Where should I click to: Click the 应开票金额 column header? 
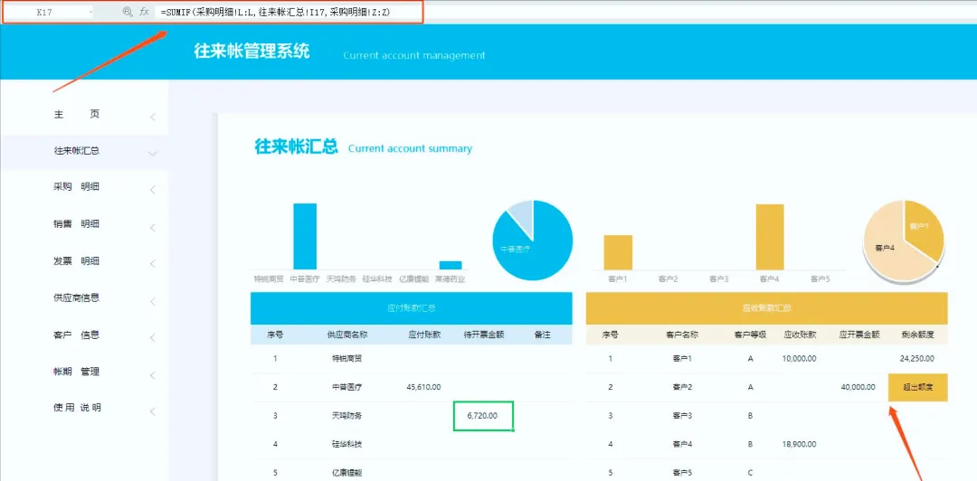click(859, 335)
